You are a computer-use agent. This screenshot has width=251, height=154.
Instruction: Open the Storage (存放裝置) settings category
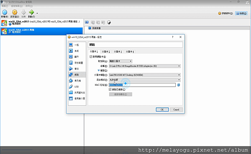(x=77, y=63)
